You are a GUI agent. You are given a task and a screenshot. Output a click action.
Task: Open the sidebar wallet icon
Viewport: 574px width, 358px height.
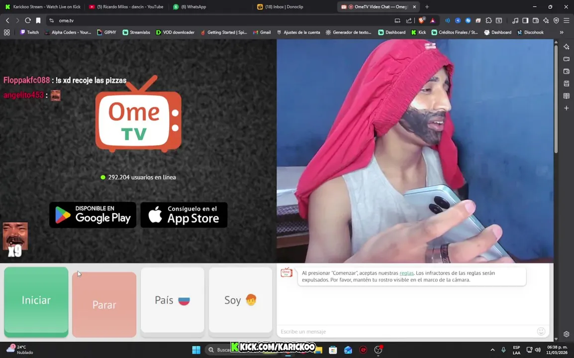(x=567, y=72)
